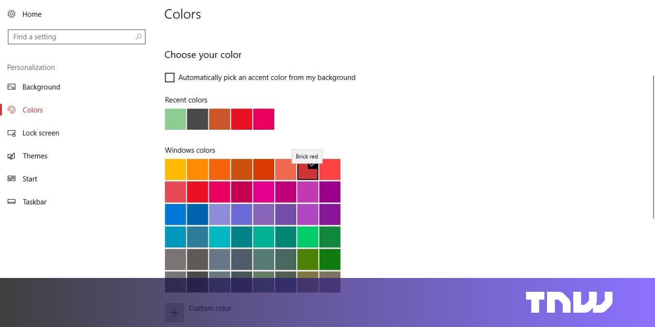Screen dimensions: 655x327
Task: Open Taskbar settings via its icon
Action: click(11, 202)
